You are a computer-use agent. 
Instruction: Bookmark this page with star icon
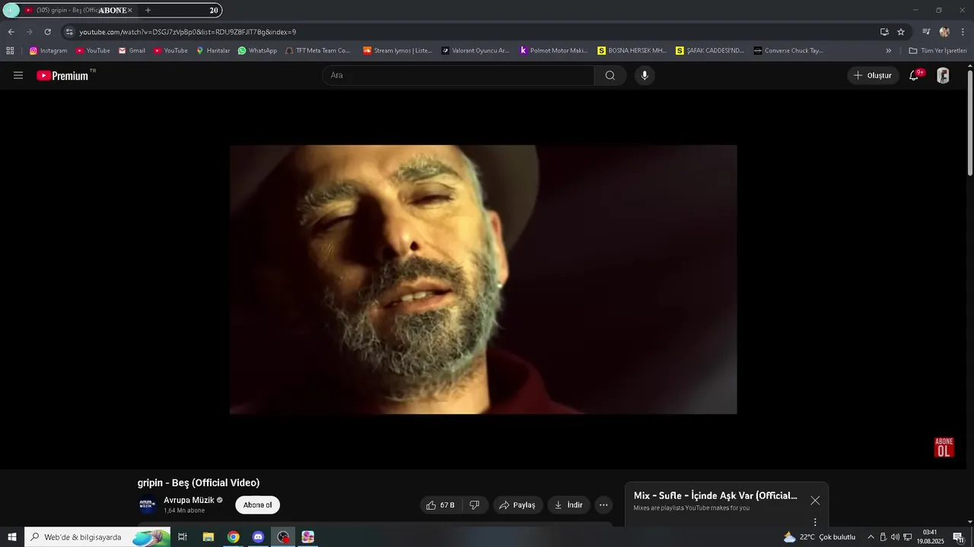(x=901, y=32)
